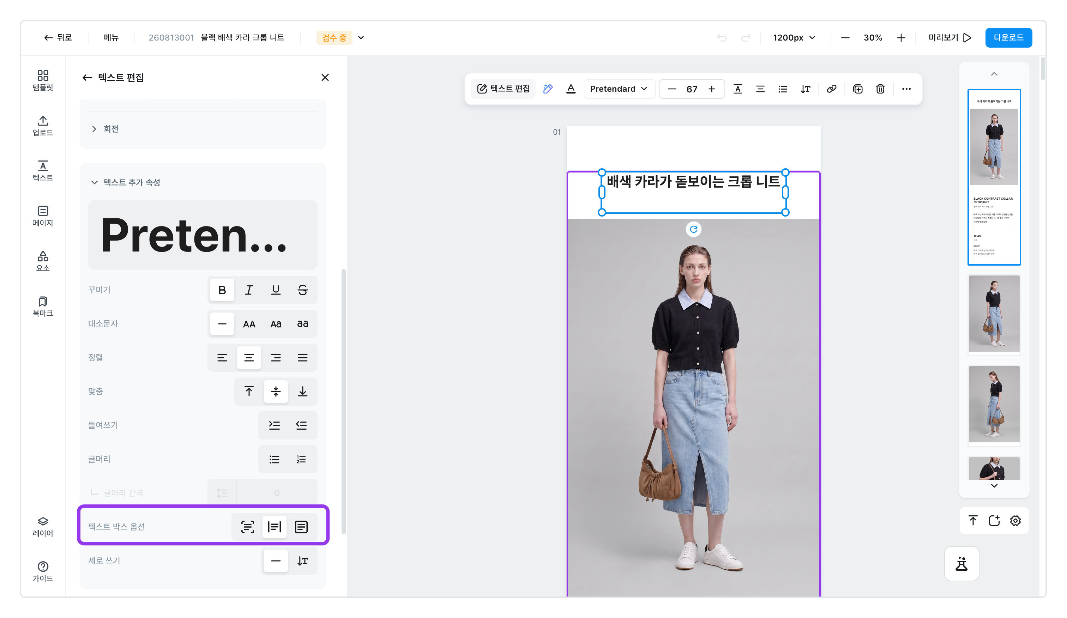Open 미리보기 preview
This screenshot has width=1067, height=618.
950,37
